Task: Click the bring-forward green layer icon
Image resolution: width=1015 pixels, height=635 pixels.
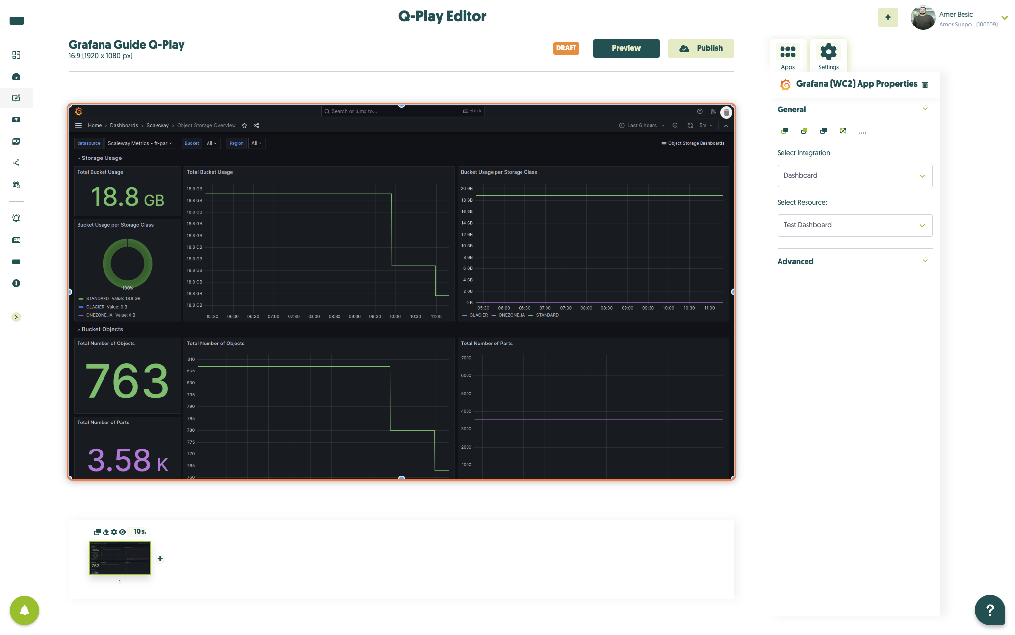Action: pos(804,131)
